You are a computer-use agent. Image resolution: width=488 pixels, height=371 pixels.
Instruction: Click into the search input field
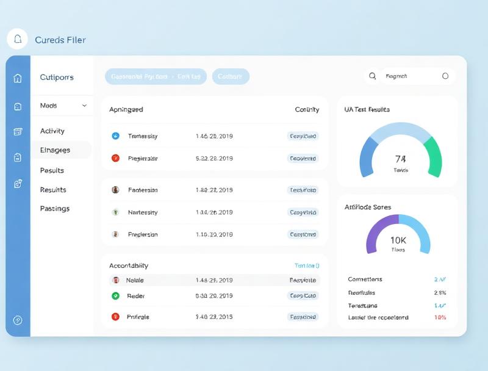418,76
